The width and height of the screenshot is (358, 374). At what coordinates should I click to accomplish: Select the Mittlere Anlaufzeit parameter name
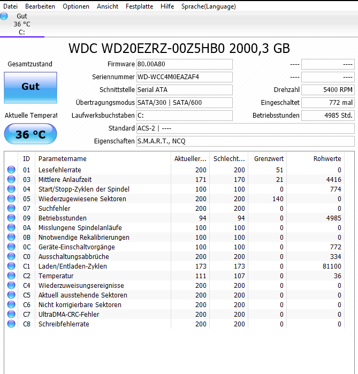(x=65, y=179)
